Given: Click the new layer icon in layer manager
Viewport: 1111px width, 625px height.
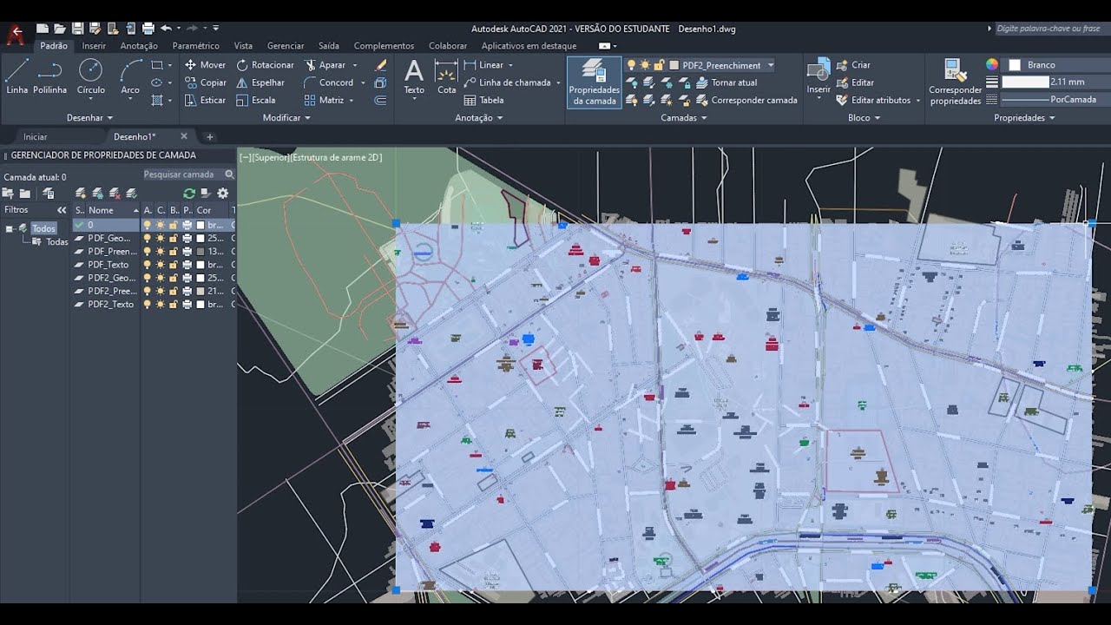Looking at the screenshot, I should point(81,193).
